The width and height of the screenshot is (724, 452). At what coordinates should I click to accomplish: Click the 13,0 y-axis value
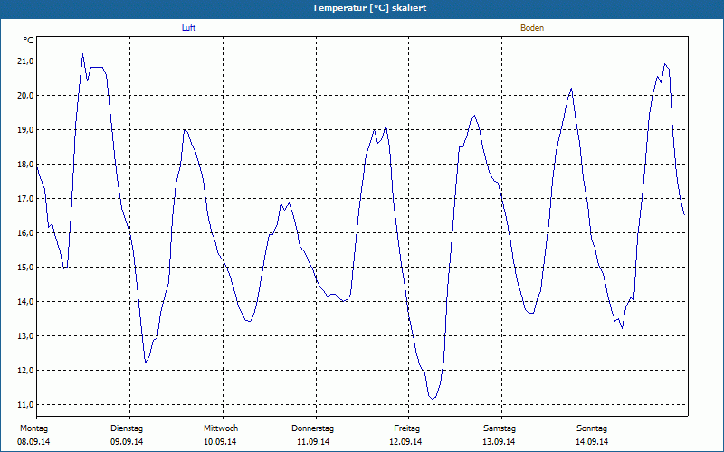pos(25,336)
